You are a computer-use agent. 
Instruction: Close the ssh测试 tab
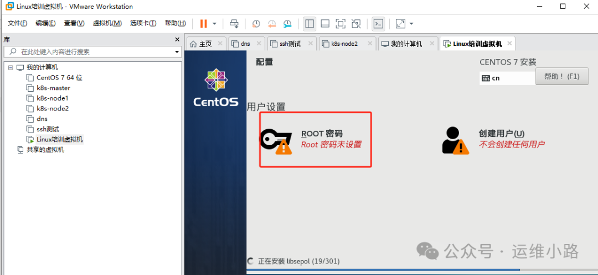311,43
